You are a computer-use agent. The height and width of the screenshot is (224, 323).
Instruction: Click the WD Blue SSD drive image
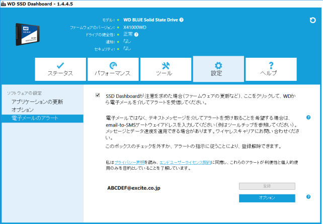[28, 34]
